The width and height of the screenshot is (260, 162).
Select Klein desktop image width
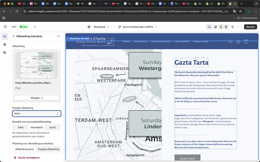tap(21, 127)
